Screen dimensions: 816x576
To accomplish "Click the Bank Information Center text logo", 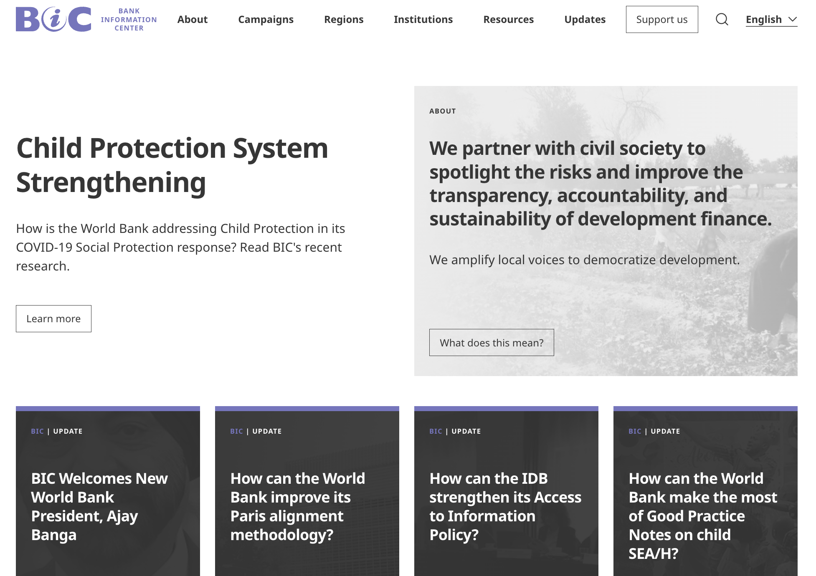I will pos(129,20).
